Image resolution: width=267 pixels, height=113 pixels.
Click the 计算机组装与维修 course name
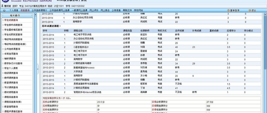[x=83, y=63]
